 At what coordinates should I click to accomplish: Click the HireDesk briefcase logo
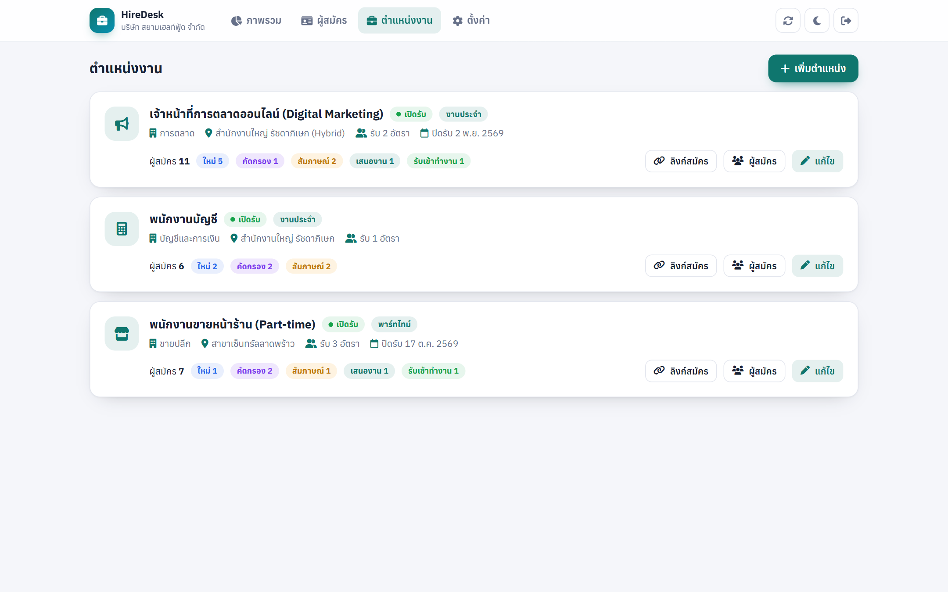[102, 21]
